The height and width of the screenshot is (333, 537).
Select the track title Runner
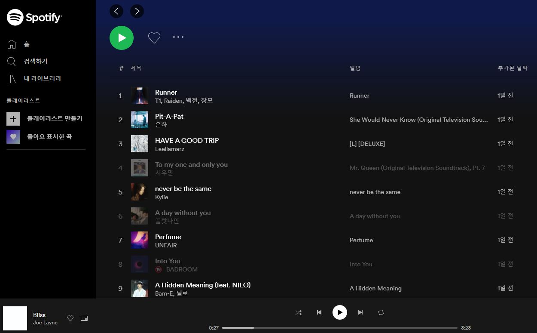click(x=166, y=92)
